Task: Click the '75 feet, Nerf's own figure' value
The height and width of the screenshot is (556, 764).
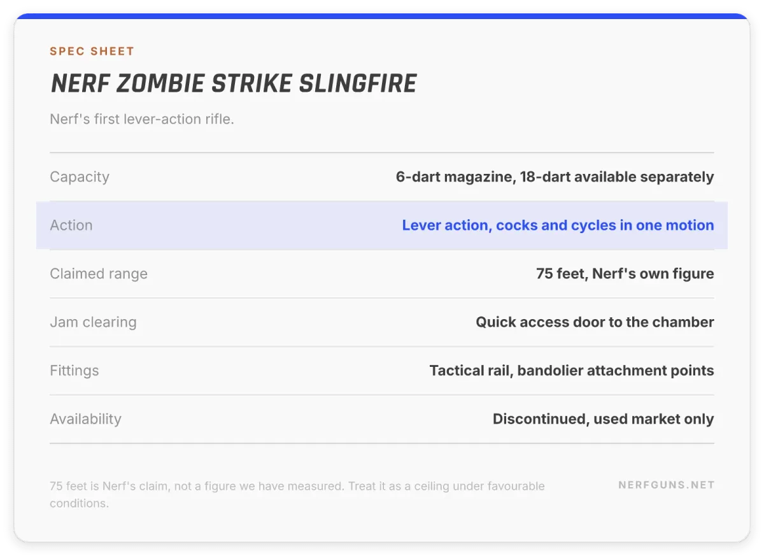Action: (x=625, y=274)
